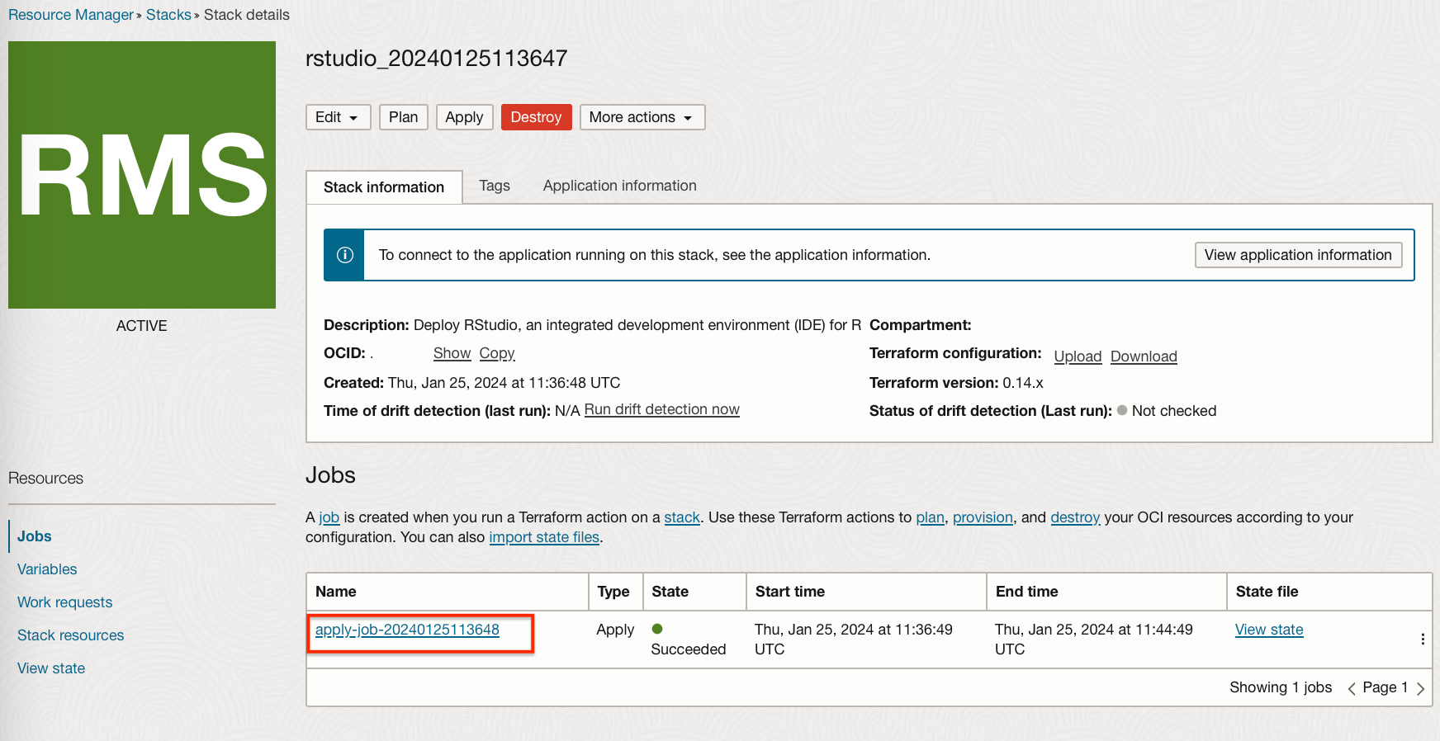This screenshot has height=741, width=1440.
Task: Go to previous jobs page arrow
Action: click(1352, 688)
